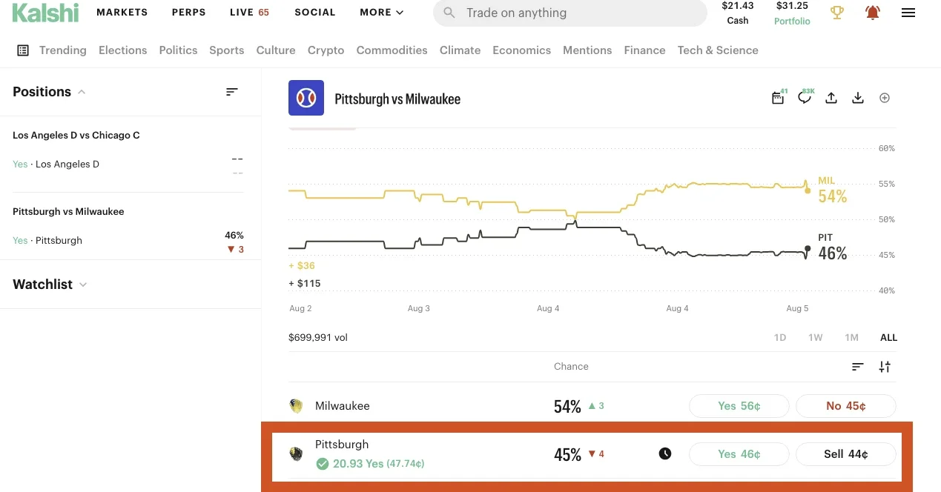Click the Chance column header
This screenshot has height=492, width=941.
pyautogui.click(x=571, y=367)
